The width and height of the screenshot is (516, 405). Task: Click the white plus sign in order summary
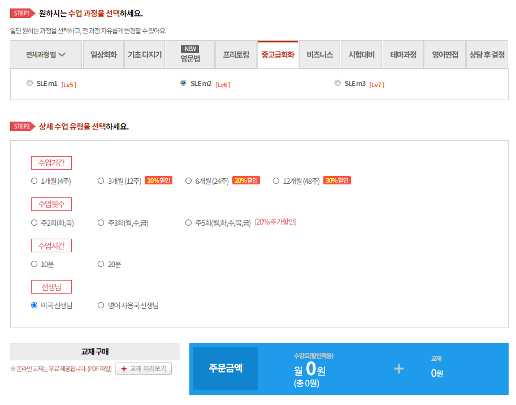pos(399,368)
